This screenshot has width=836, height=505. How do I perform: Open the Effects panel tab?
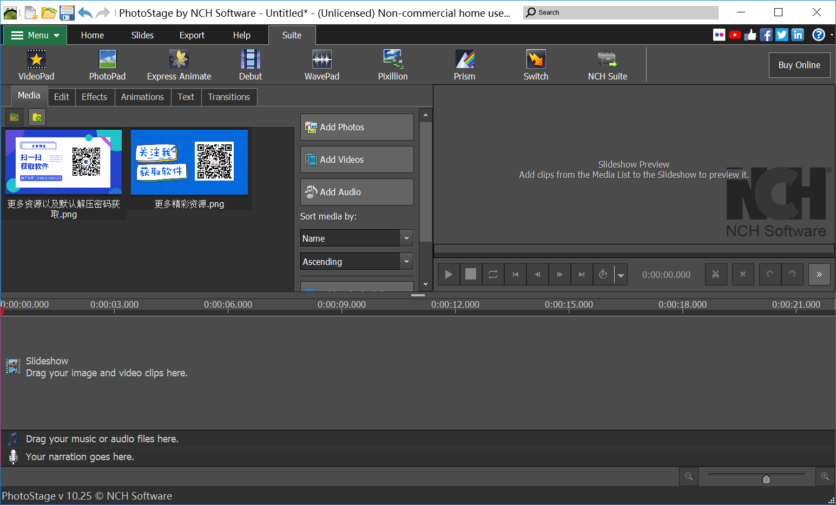click(x=95, y=97)
